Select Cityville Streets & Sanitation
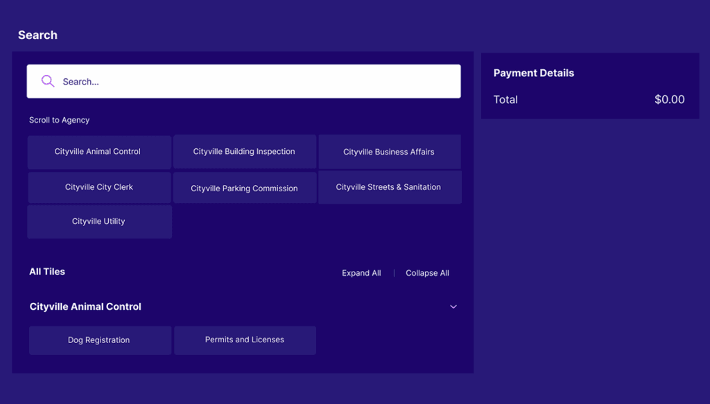Viewport: 710px width, 404px height. (x=390, y=187)
